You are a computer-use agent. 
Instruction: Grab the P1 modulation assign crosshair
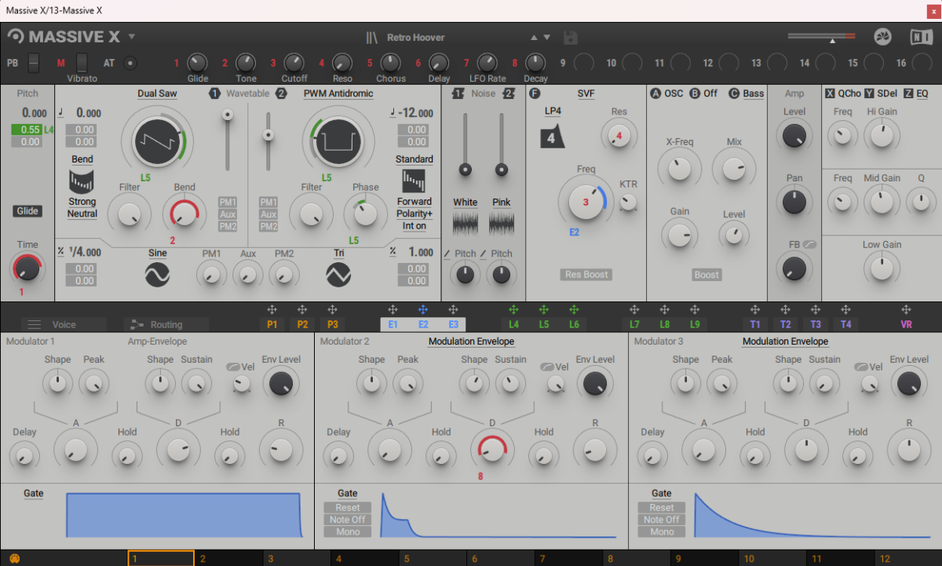272,310
